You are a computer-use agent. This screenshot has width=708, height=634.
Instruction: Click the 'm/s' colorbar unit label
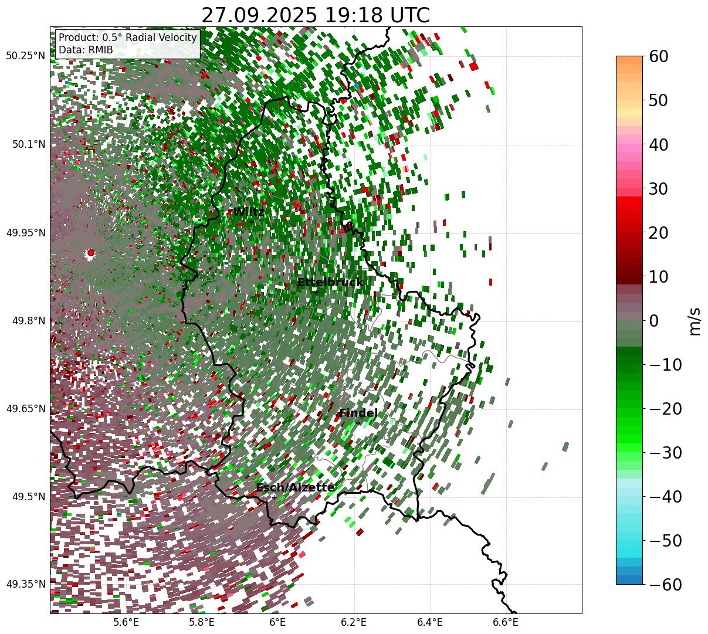(x=695, y=320)
